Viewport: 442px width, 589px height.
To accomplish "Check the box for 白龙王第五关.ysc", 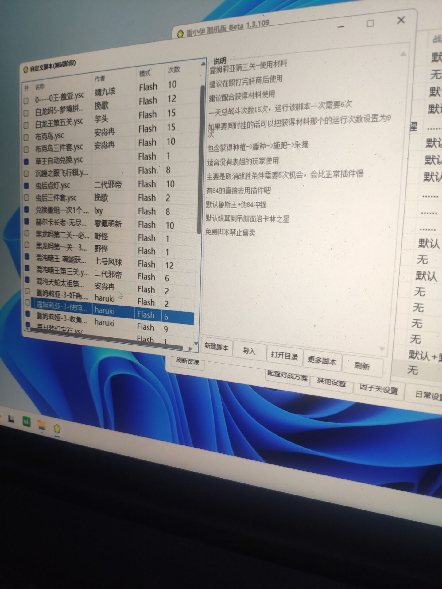I will point(26,125).
